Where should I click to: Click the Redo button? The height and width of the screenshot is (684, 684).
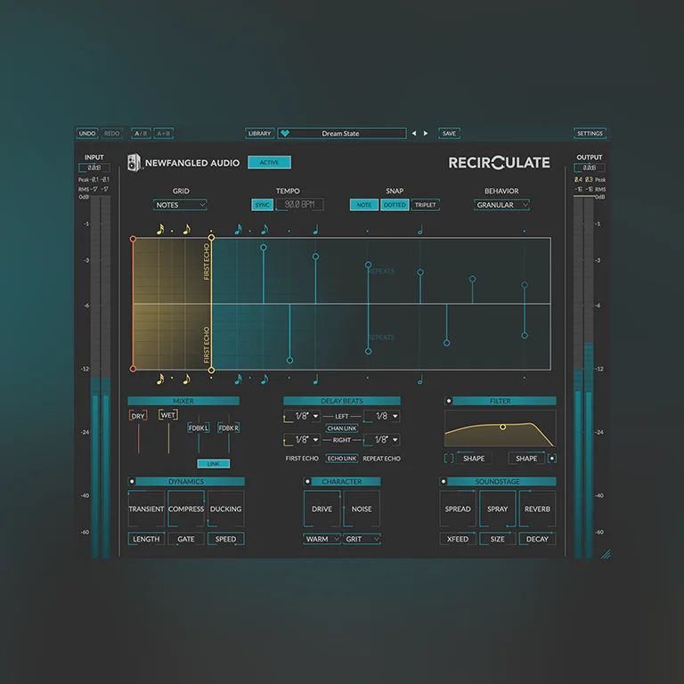tap(111, 133)
